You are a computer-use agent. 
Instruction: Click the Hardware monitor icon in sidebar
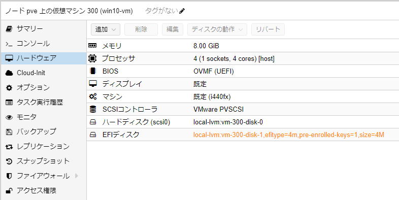(9, 58)
